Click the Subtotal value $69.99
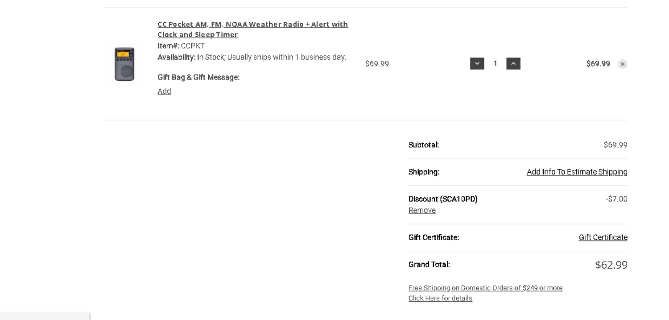Viewport: 669px width, 320px height. tap(615, 145)
